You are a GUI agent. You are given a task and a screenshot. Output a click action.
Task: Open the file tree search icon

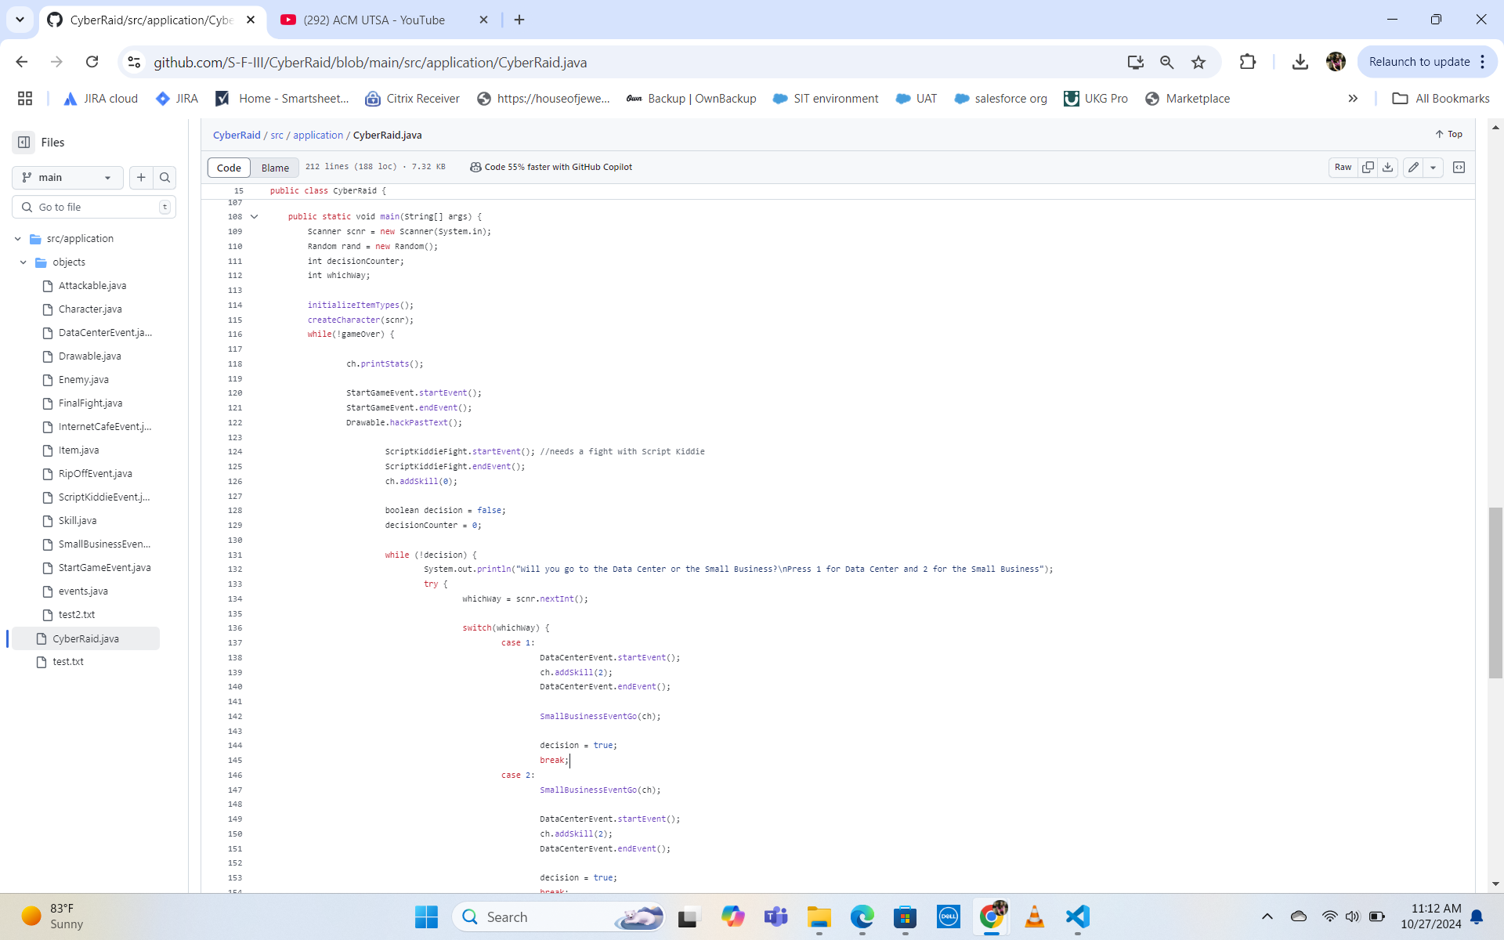click(x=164, y=178)
